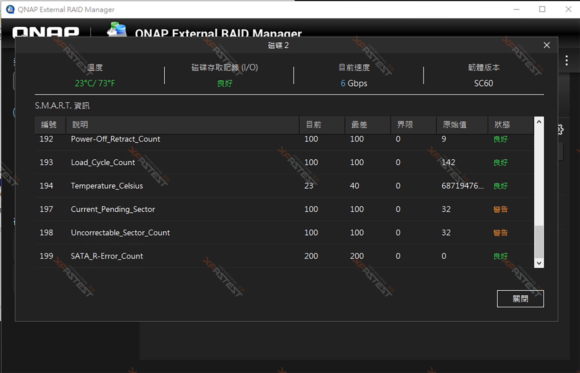Select the Load_Cycle_Count row
The height and width of the screenshot is (373, 580).
284,163
